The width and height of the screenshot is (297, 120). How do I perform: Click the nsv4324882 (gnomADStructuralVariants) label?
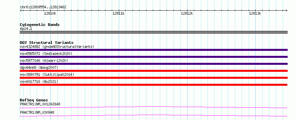pos(57,47)
